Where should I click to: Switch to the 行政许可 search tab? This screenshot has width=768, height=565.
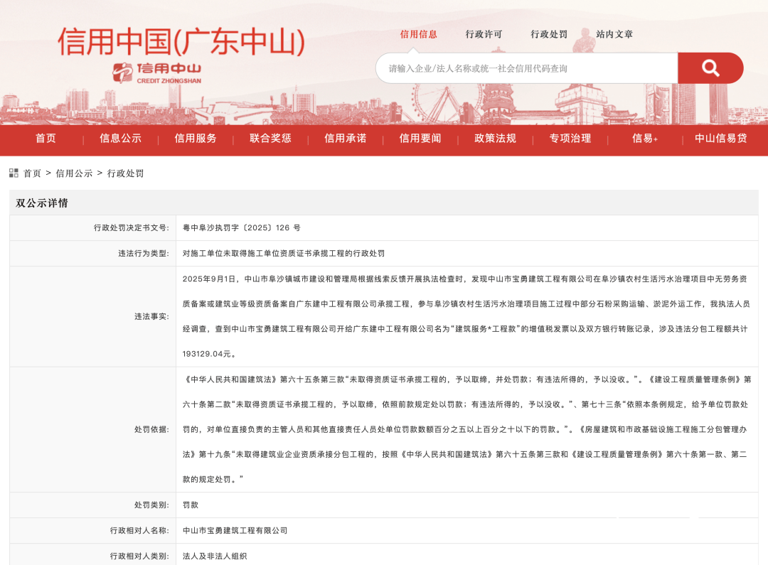tap(484, 34)
